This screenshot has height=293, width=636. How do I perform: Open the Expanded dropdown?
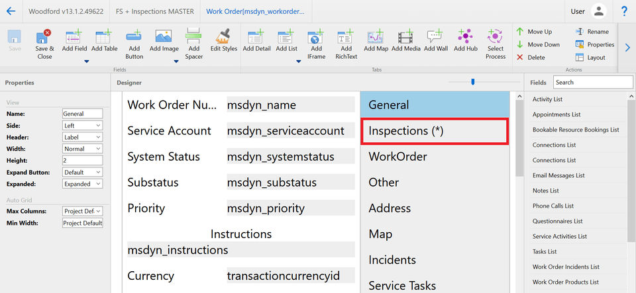[x=83, y=184]
